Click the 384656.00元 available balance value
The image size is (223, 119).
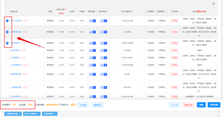(52, 105)
